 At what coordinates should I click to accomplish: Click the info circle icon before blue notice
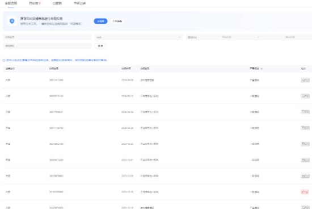pyautogui.click(x=4, y=60)
